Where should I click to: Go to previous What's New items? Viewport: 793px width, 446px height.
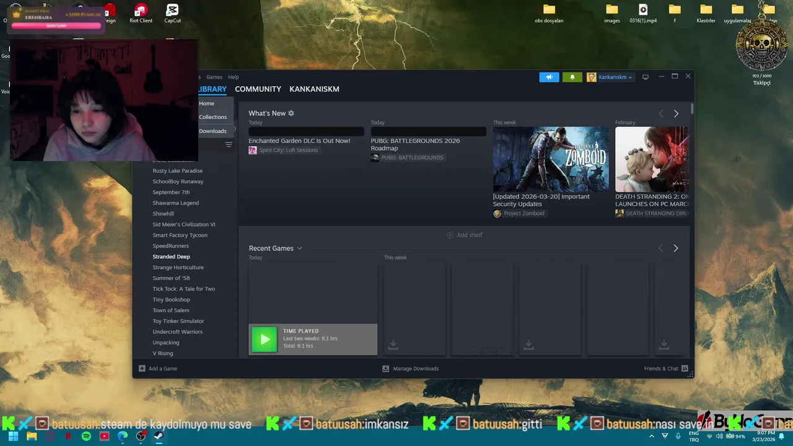(661, 113)
